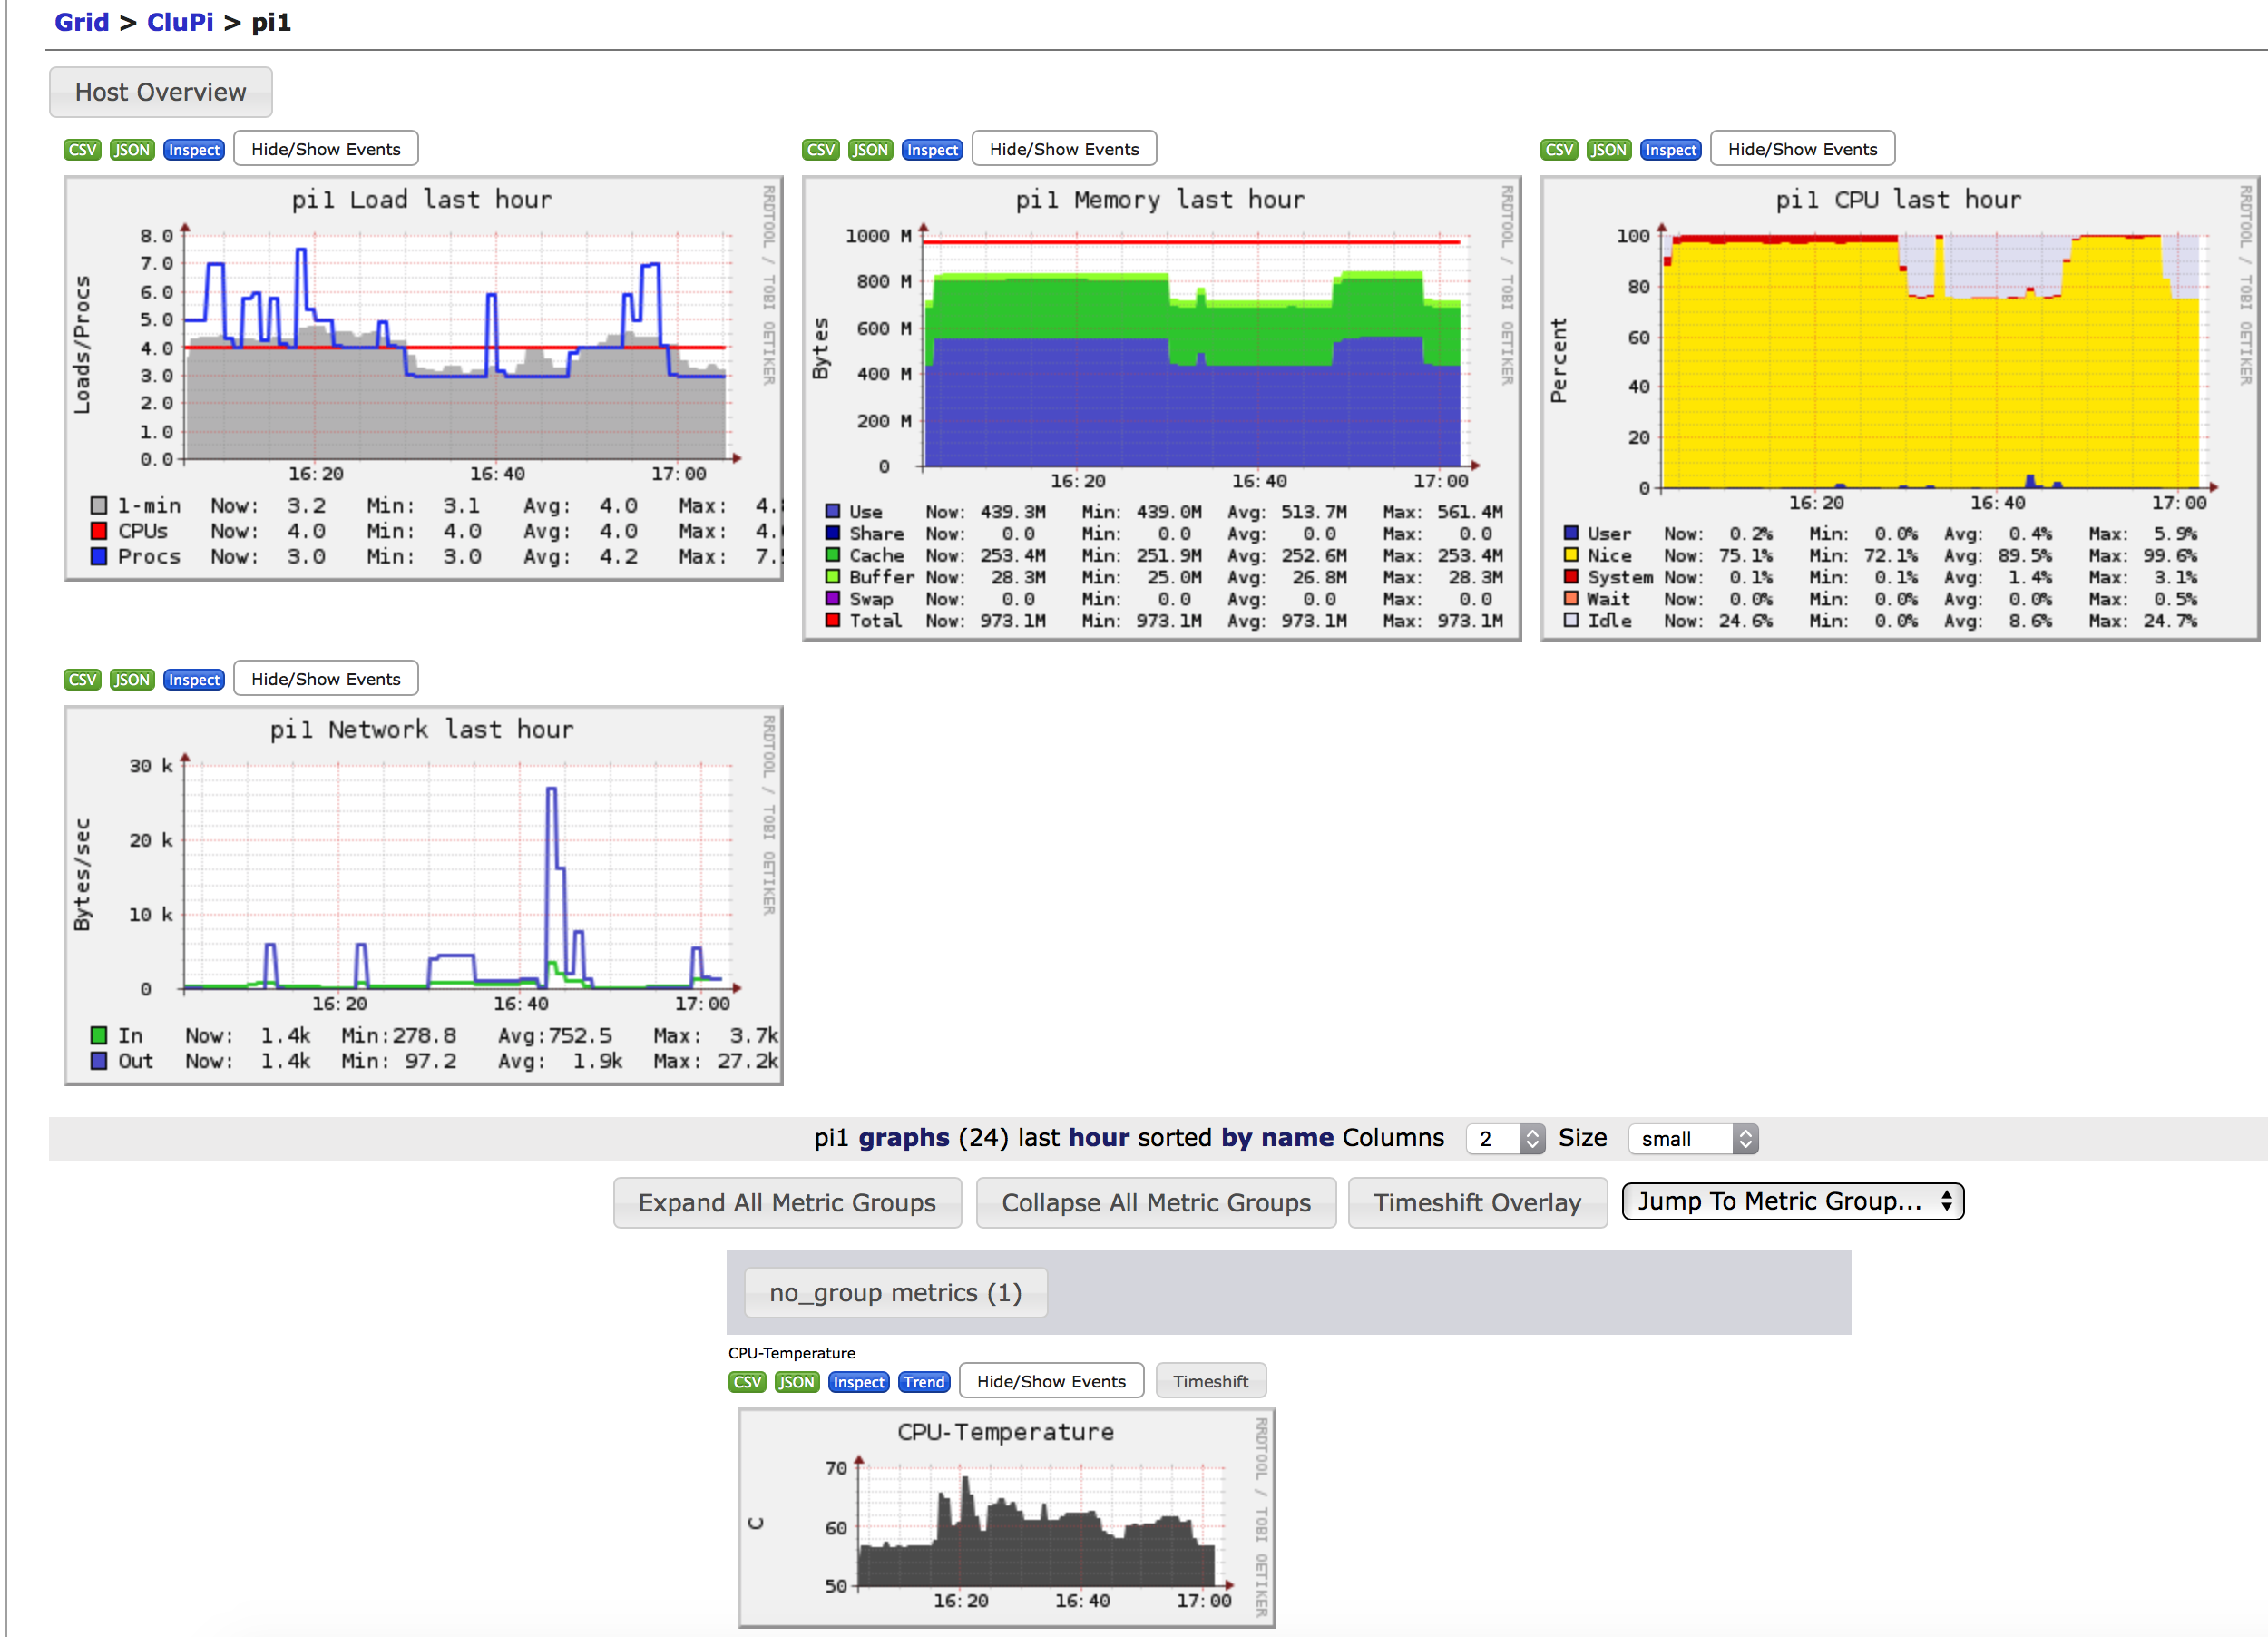The width and height of the screenshot is (2268, 1637).
Task: Open the pi1 Memory last hour graph
Action: point(1161,408)
